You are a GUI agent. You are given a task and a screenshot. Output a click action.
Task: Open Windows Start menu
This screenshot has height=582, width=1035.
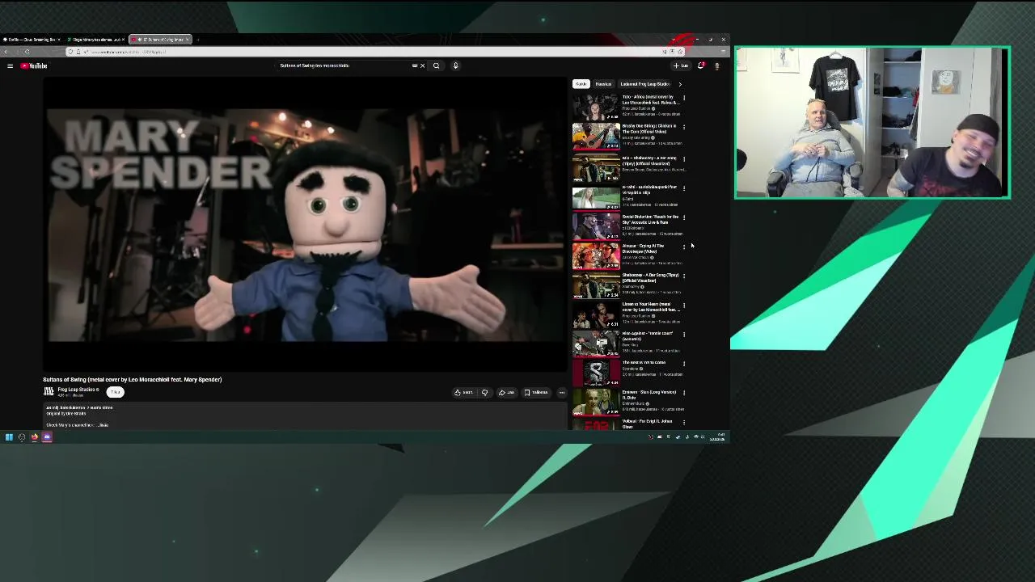click(x=9, y=437)
